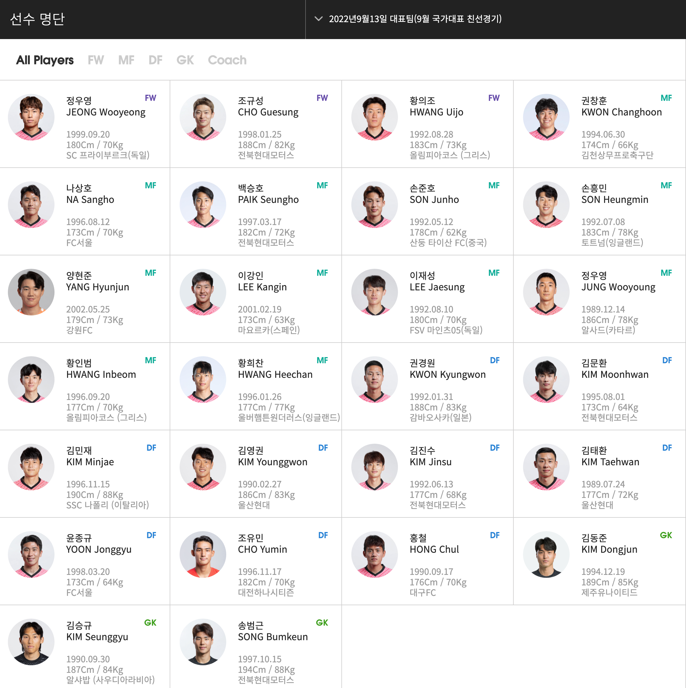The image size is (686, 688).
Task: Click SON Heungmin's profile photo
Action: [x=546, y=205]
